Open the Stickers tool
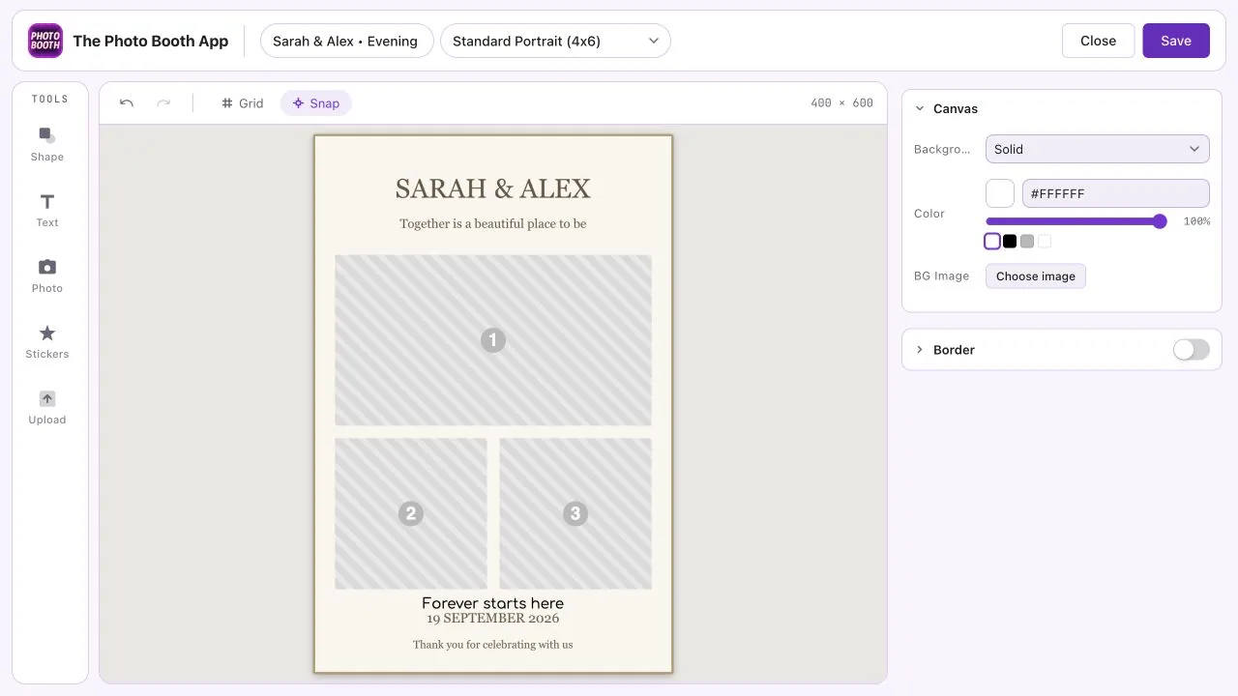1238x696 pixels. 46,340
